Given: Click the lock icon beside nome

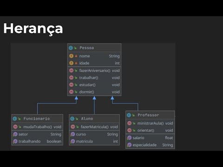Looking at the screenshot, I should 76,56.
